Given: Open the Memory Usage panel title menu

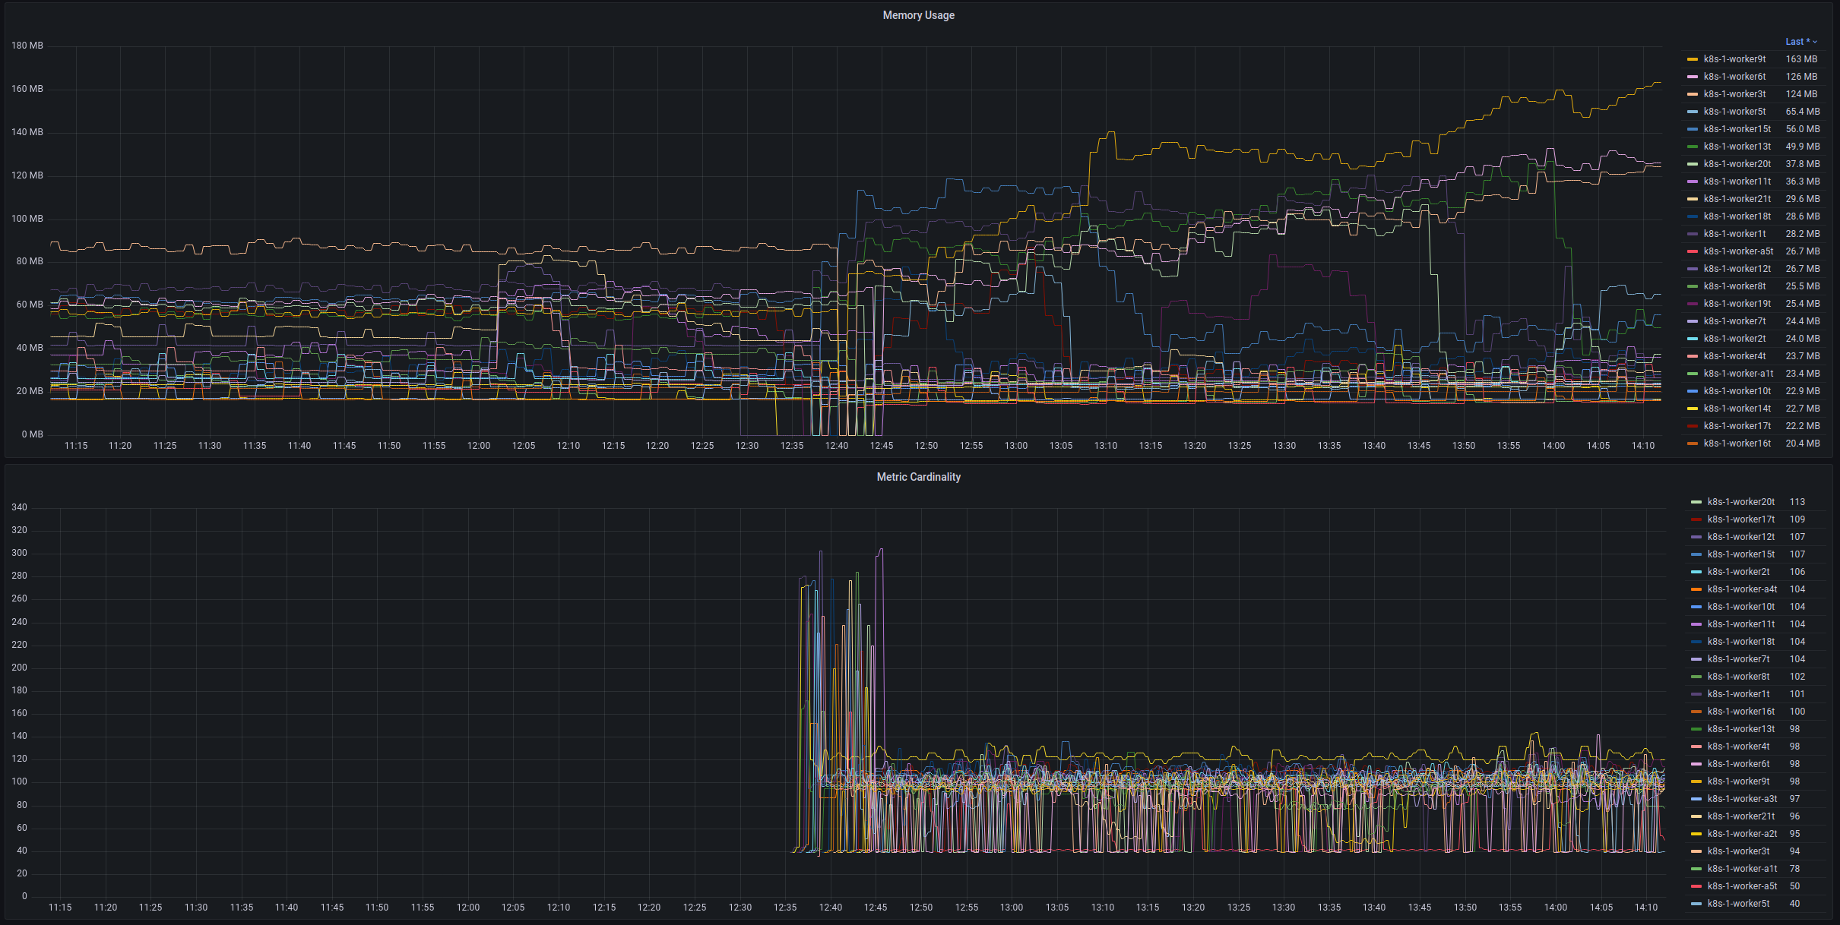Looking at the screenshot, I should click(x=918, y=14).
